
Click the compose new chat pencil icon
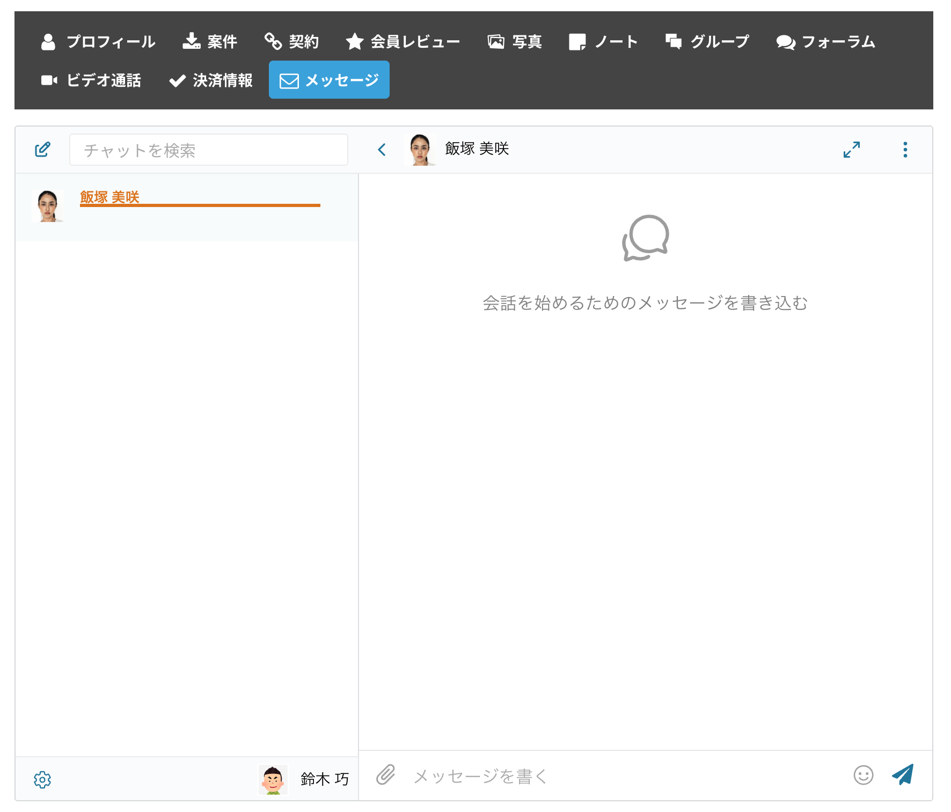tap(42, 150)
